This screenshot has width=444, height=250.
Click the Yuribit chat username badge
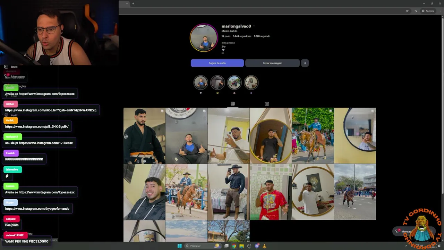point(10,120)
